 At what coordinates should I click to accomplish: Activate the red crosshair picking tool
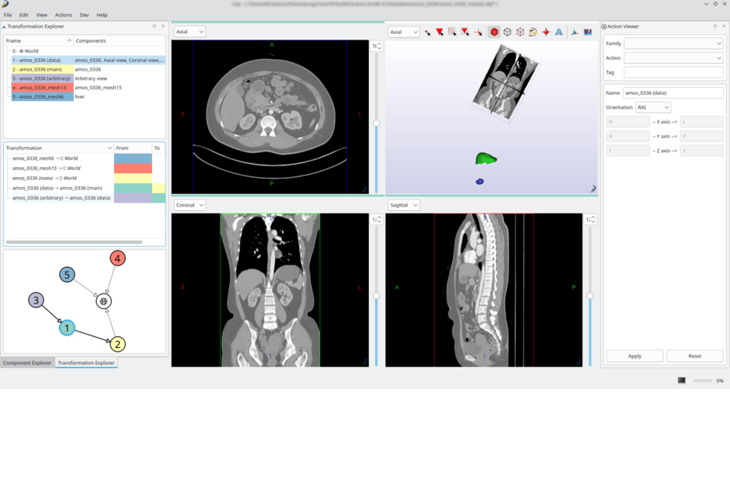(x=478, y=32)
